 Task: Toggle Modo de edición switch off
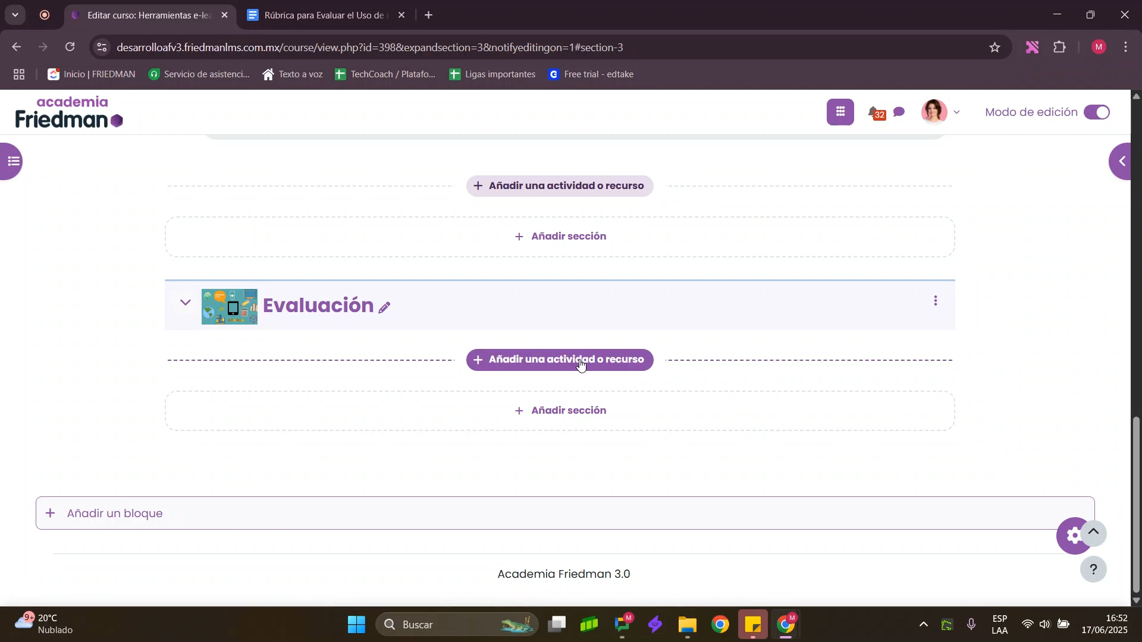point(1096,112)
